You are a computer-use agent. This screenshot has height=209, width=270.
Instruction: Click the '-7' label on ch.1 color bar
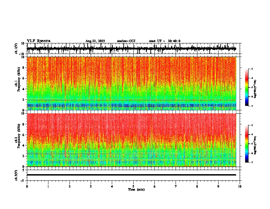(x=251, y=106)
